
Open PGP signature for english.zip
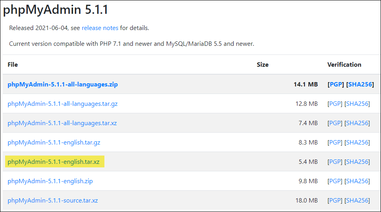click(x=335, y=181)
